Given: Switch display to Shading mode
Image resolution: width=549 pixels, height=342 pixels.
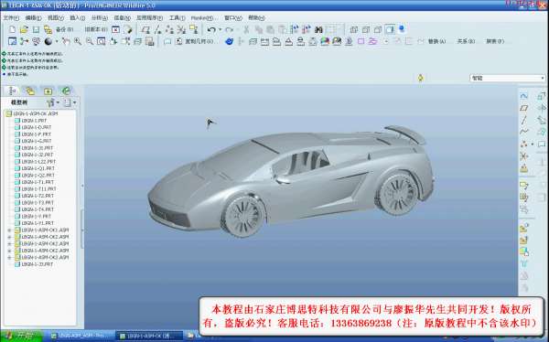Looking at the screenshot, I should [x=390, y=30].
